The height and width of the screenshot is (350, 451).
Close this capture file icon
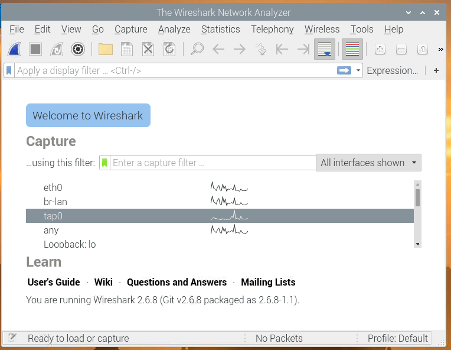point(148,49)
